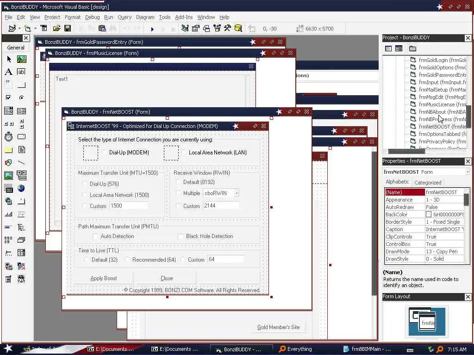Click the Open Project toolbar icon
This screenshot has height=355, width=474.
point(56,28)
